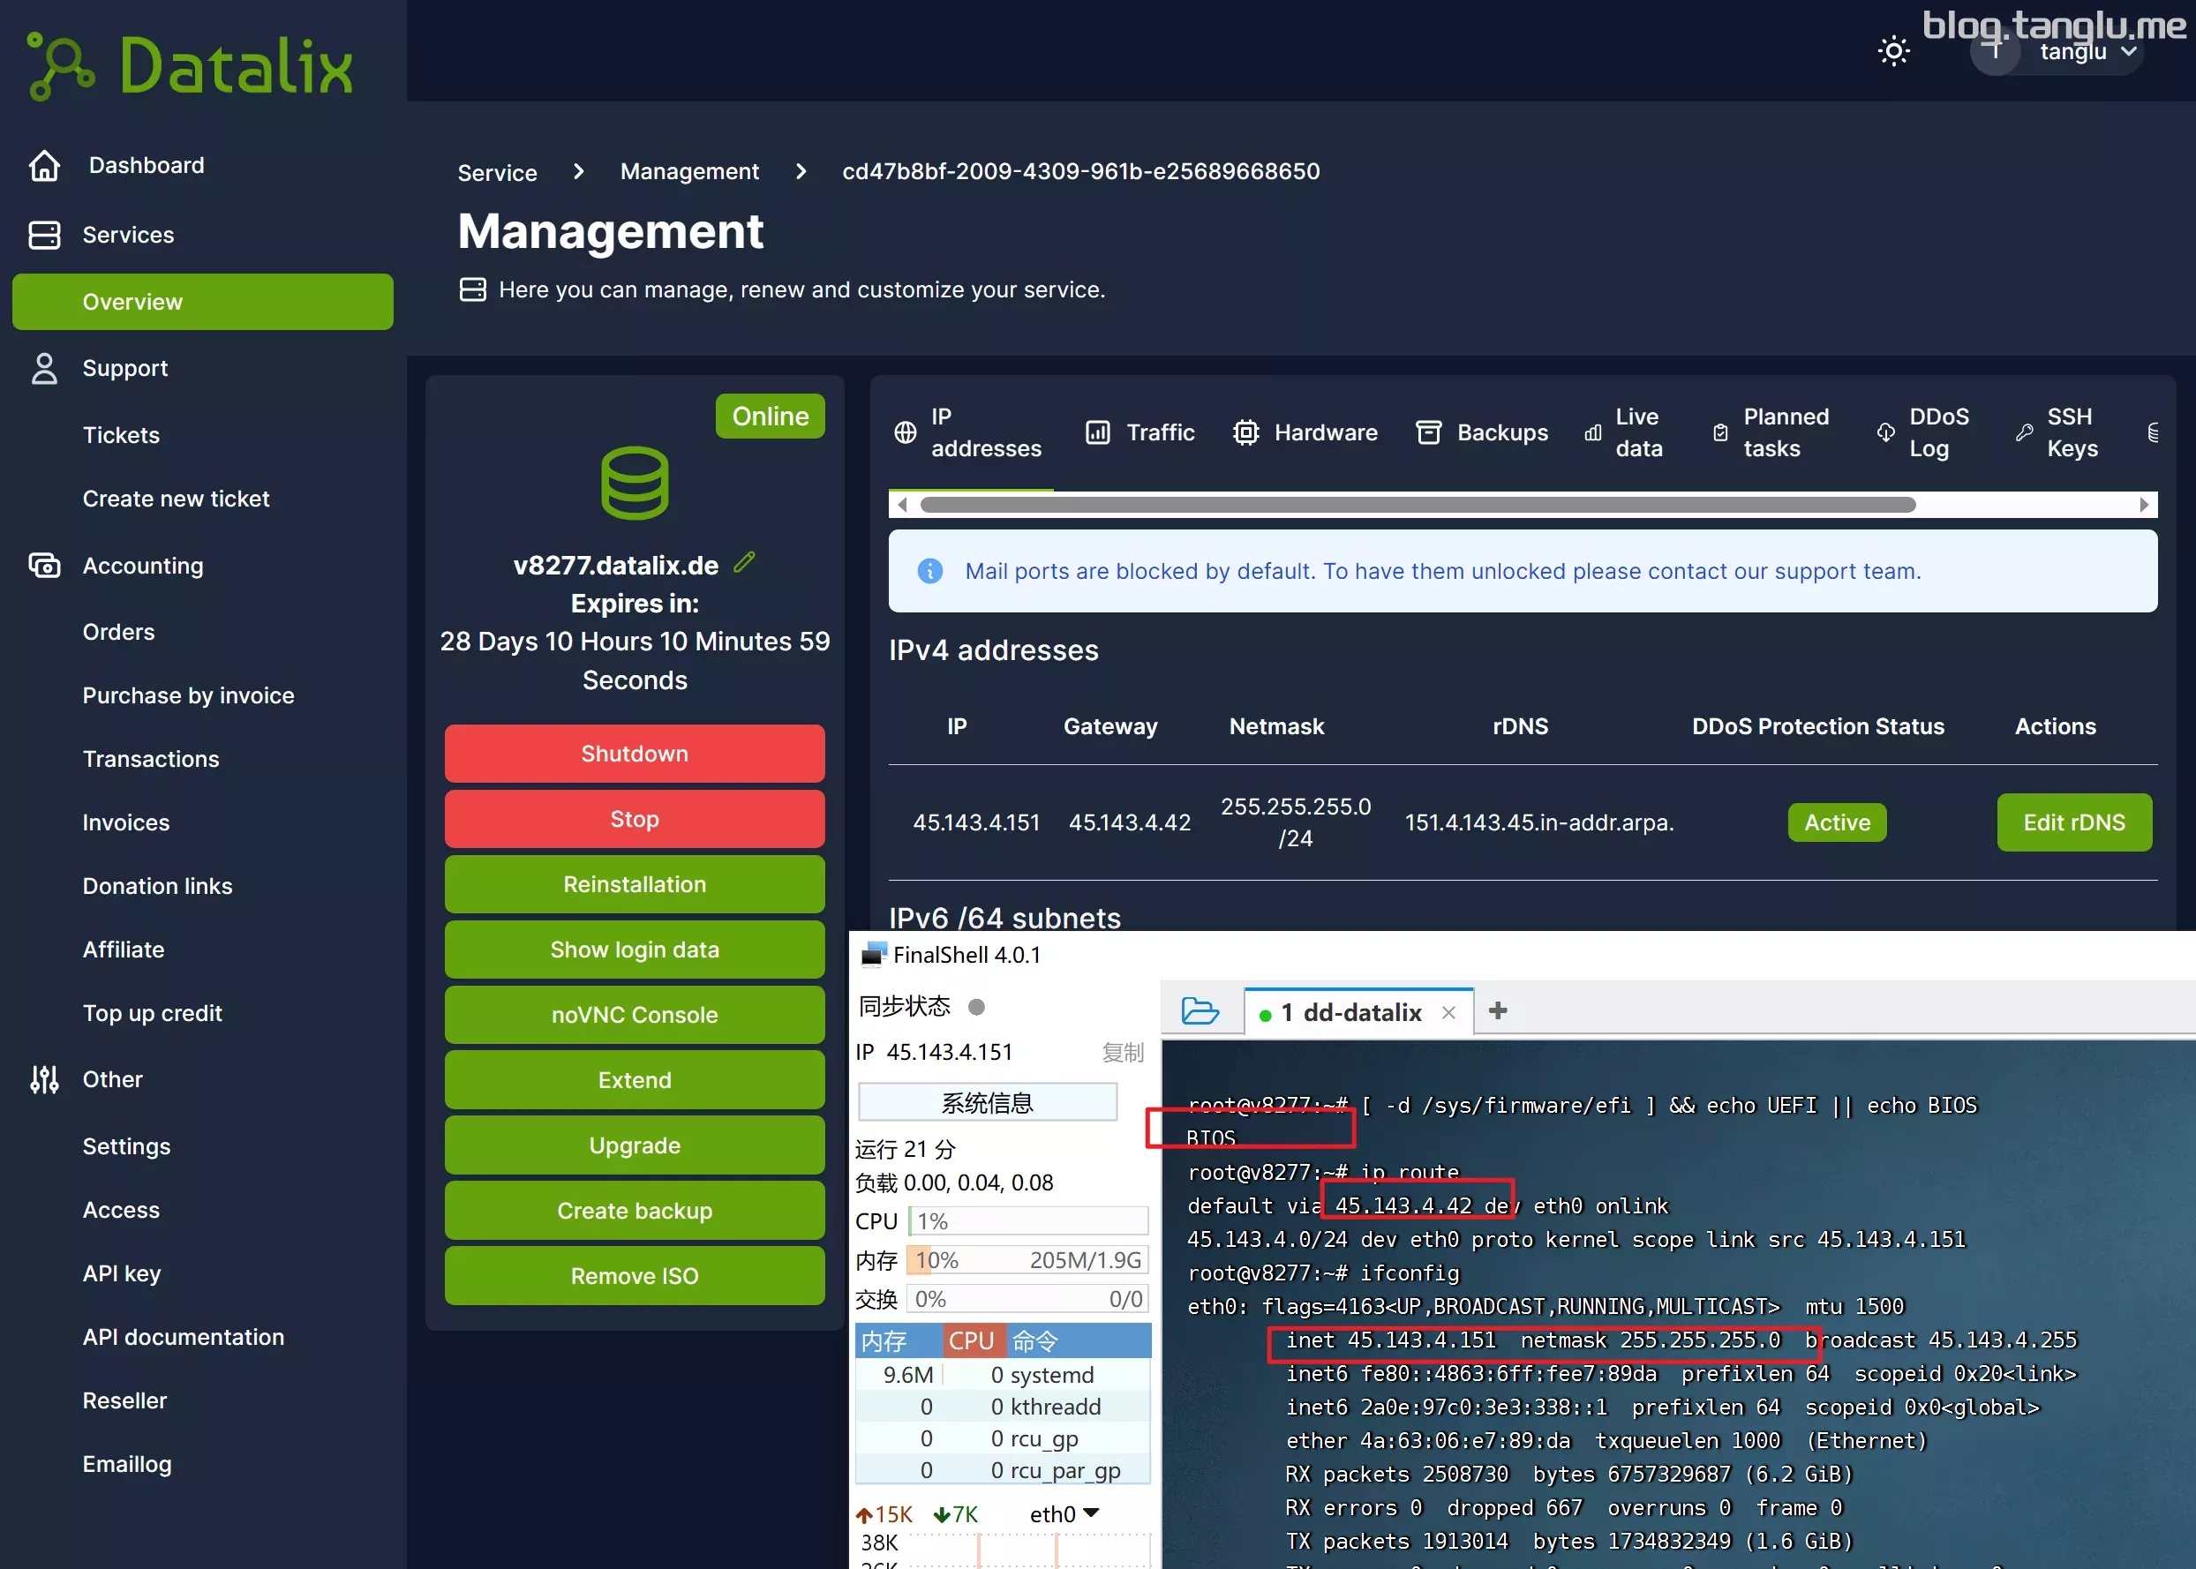The image size is (2196, 1569).
Task: Click the 系统信息 system info button
Action: coord(988,1102)
